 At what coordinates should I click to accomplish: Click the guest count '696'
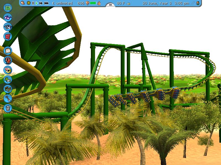[81, 3]
